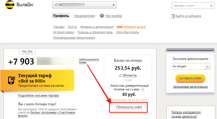Click the Beeline striped ball logo

click(x=10, y=5)
